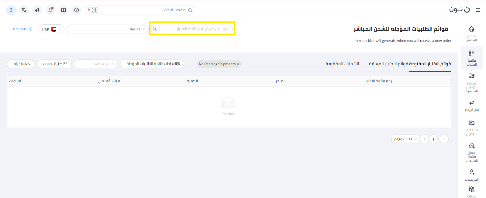Switch to lost shipments tab

(x=342, y=64)
